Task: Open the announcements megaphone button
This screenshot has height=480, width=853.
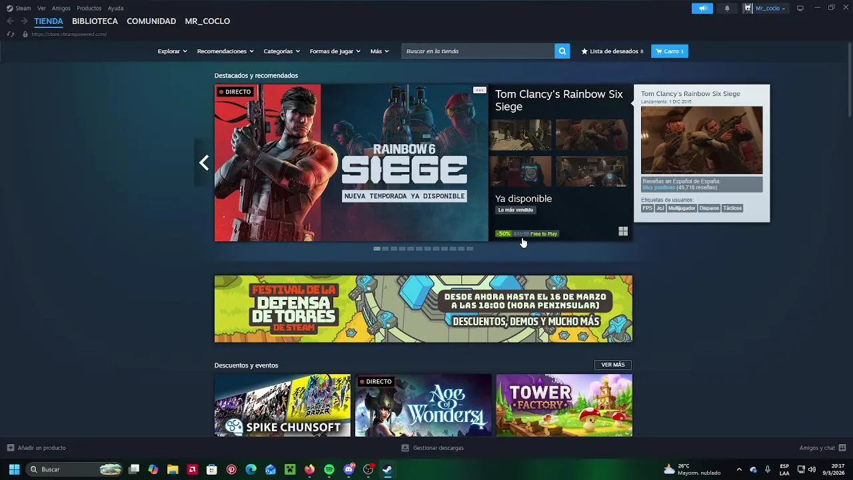Action: click(702, 8)
